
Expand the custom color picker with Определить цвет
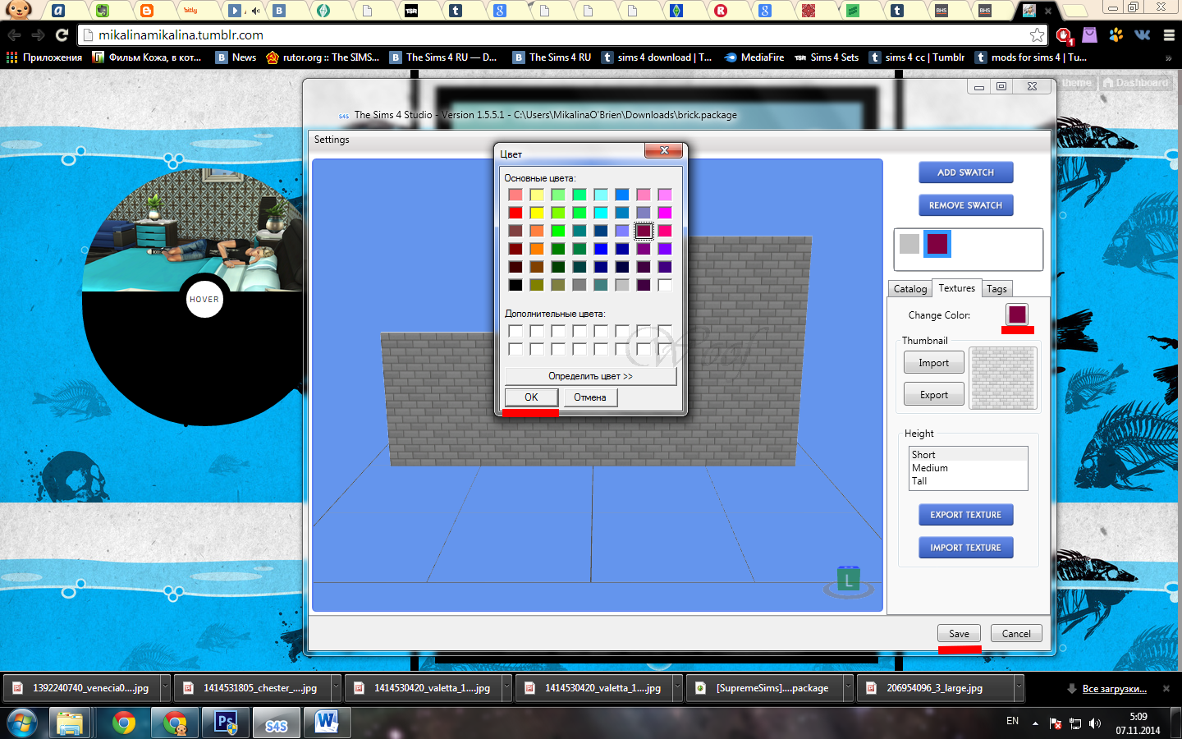coord(590,376)
